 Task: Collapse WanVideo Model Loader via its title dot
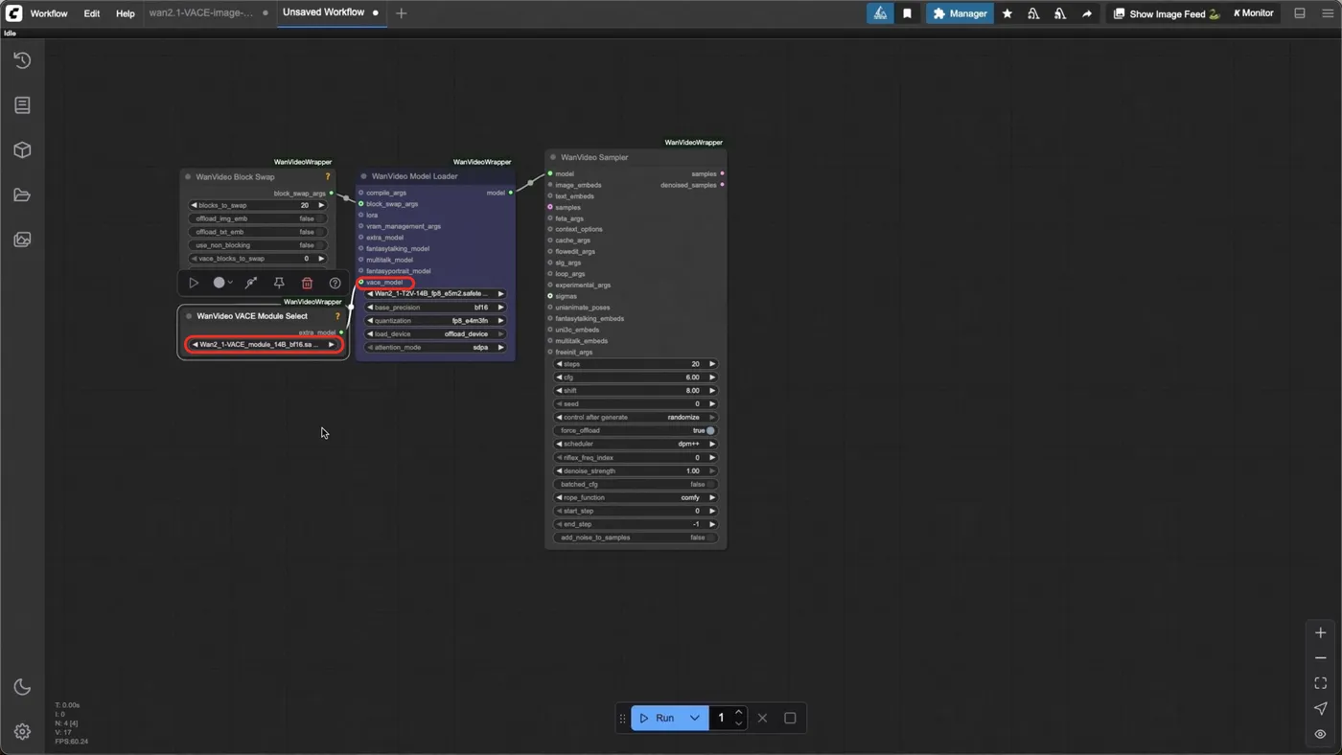point(363,176)
